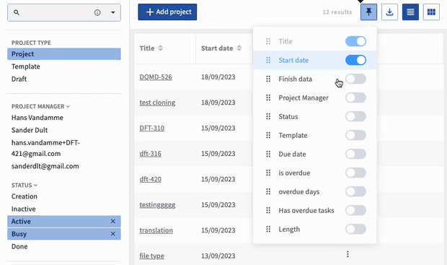Enable the Due date column toggle
The width and height of the screenshot is (447, 265).
[x=355, y=154]
